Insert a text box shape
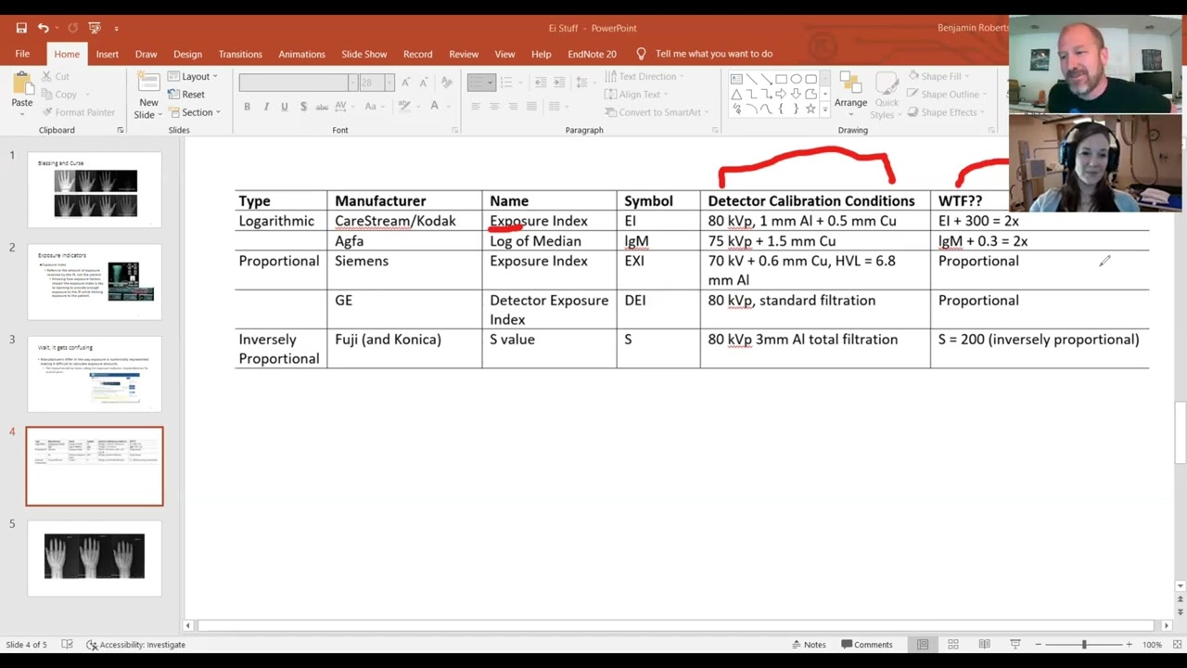Image resolution: width=1187 pixels, height=668 pixels. 736,80
